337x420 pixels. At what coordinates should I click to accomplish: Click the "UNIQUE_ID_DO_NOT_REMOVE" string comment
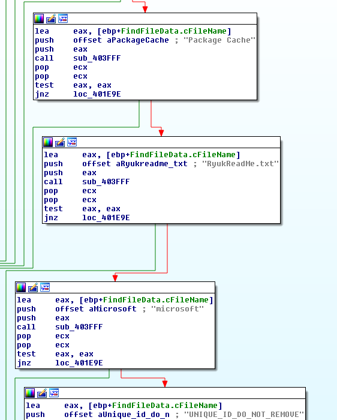(244, 415)
